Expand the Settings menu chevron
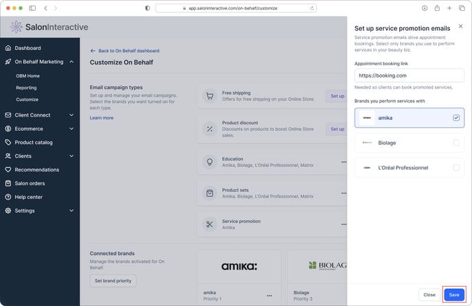The width and height of the screenshot is (472, 306). click(71, 211)
